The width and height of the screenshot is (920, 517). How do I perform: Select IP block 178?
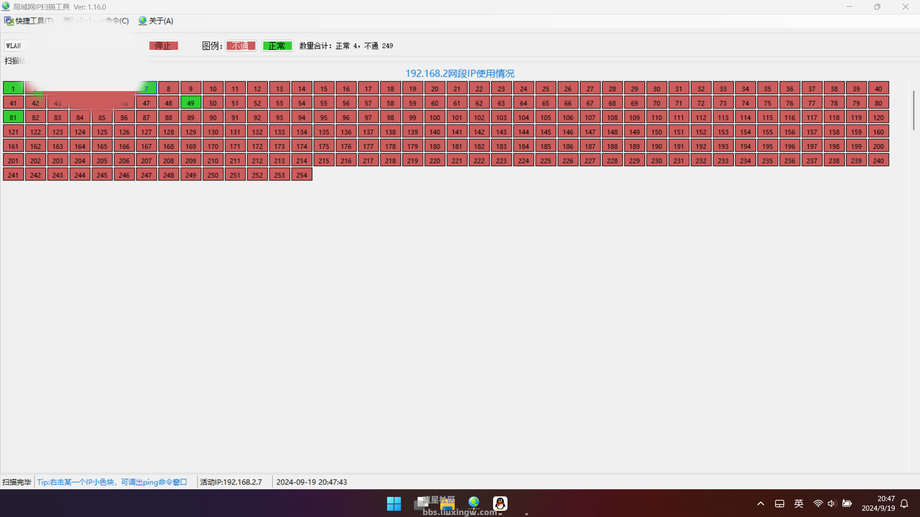390,146
